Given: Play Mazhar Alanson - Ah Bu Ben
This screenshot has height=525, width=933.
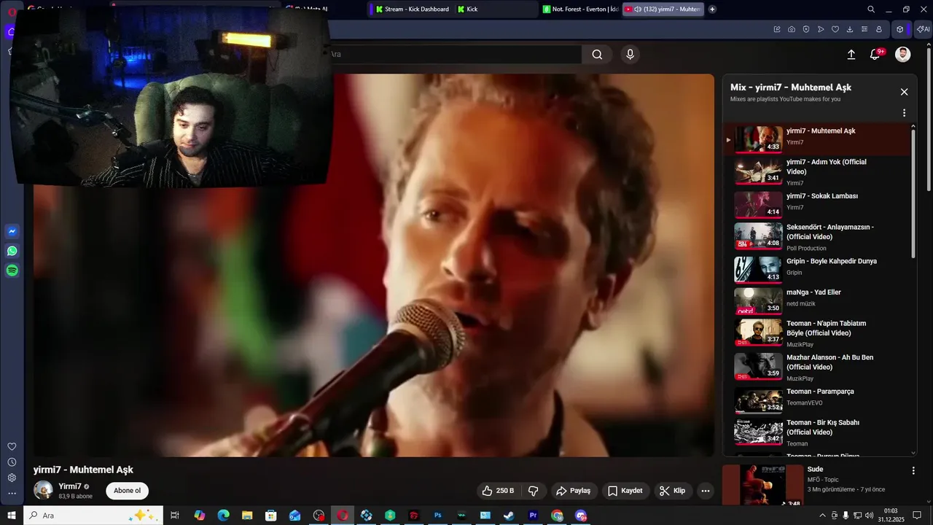Looking at the screenshot, I should coord(817,367).
